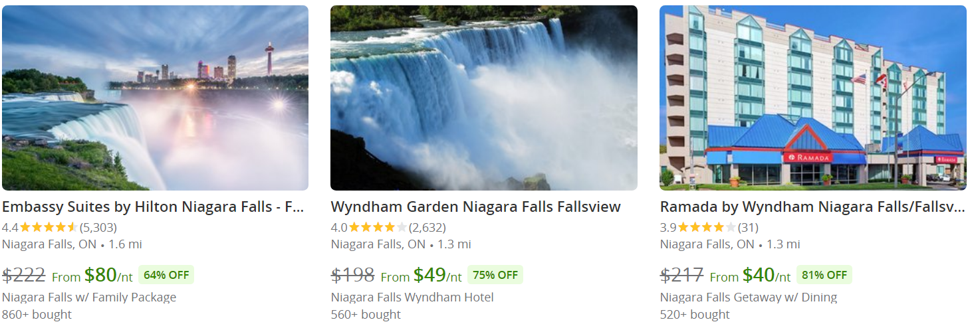Open the 31 reviews count
This screenshot has height=330, width=970.
[748, 227]
